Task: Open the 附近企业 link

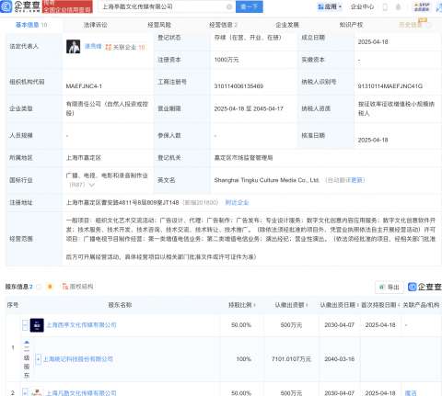Action: coord(237,202)
